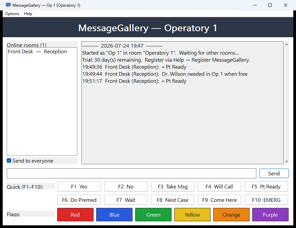Click the F3 Take Msg quick button
The image size is (296, 228).
[x=173, y=186]
